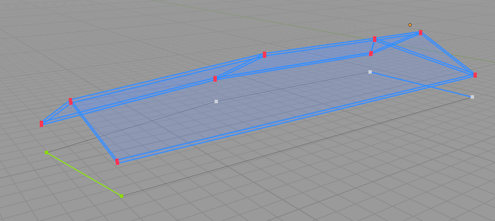Click the long blue edge from the bottommost red vertex
The image size is (495, 221).
(296, 118)
